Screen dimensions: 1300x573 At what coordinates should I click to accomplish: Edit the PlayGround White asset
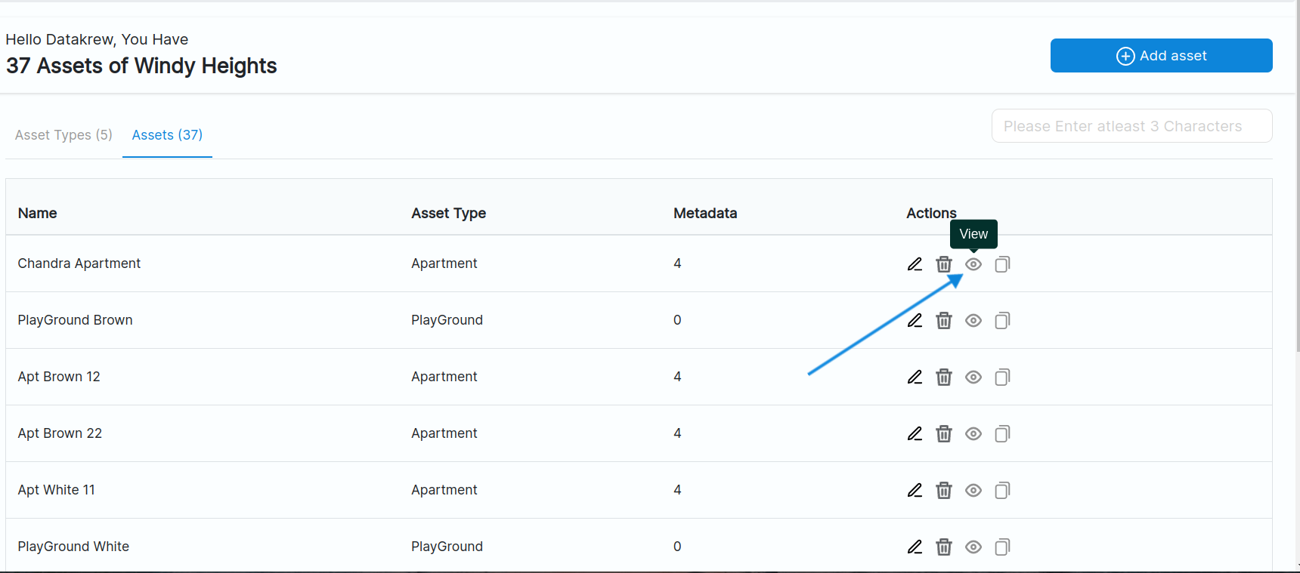(x=915, y=547)
